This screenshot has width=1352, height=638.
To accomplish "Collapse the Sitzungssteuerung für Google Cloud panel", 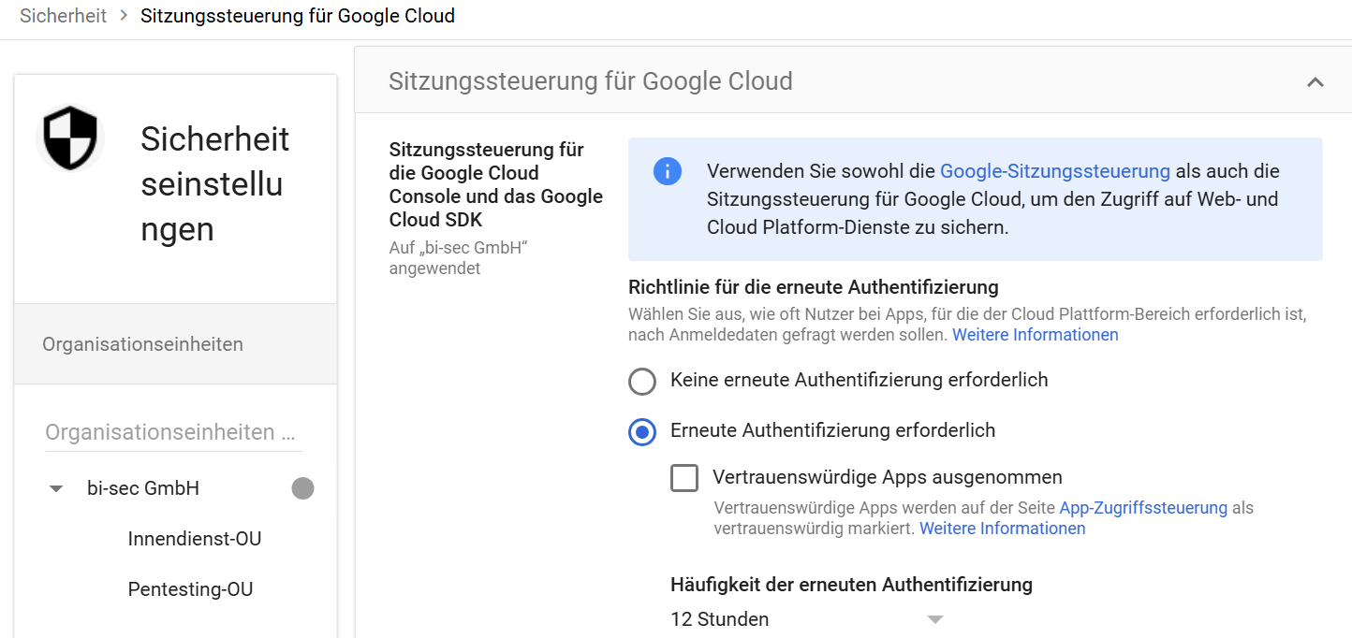I will (x=1315, y=81).
